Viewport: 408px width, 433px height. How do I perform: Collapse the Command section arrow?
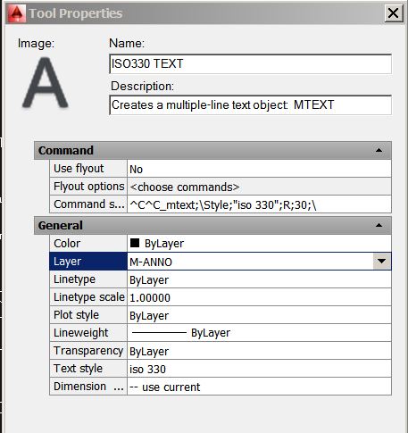[x=379, y=150]
